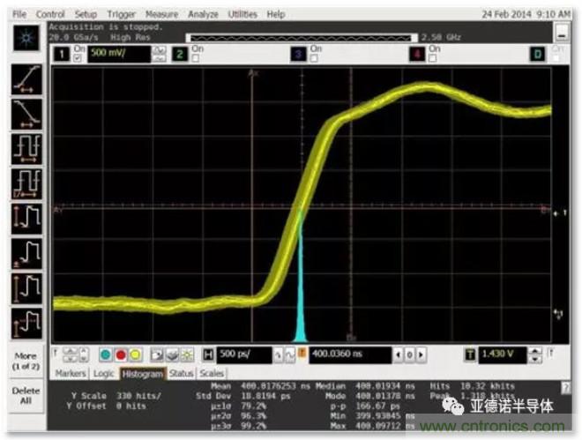Click the memory bar waveform overview
Screen dimensions: 582x440
[x=302, y=37]
